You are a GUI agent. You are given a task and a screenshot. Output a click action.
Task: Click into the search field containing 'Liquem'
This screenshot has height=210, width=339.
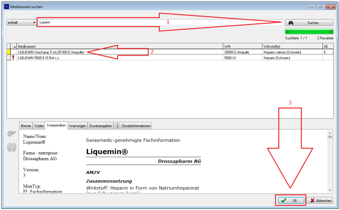coord(160,22)
